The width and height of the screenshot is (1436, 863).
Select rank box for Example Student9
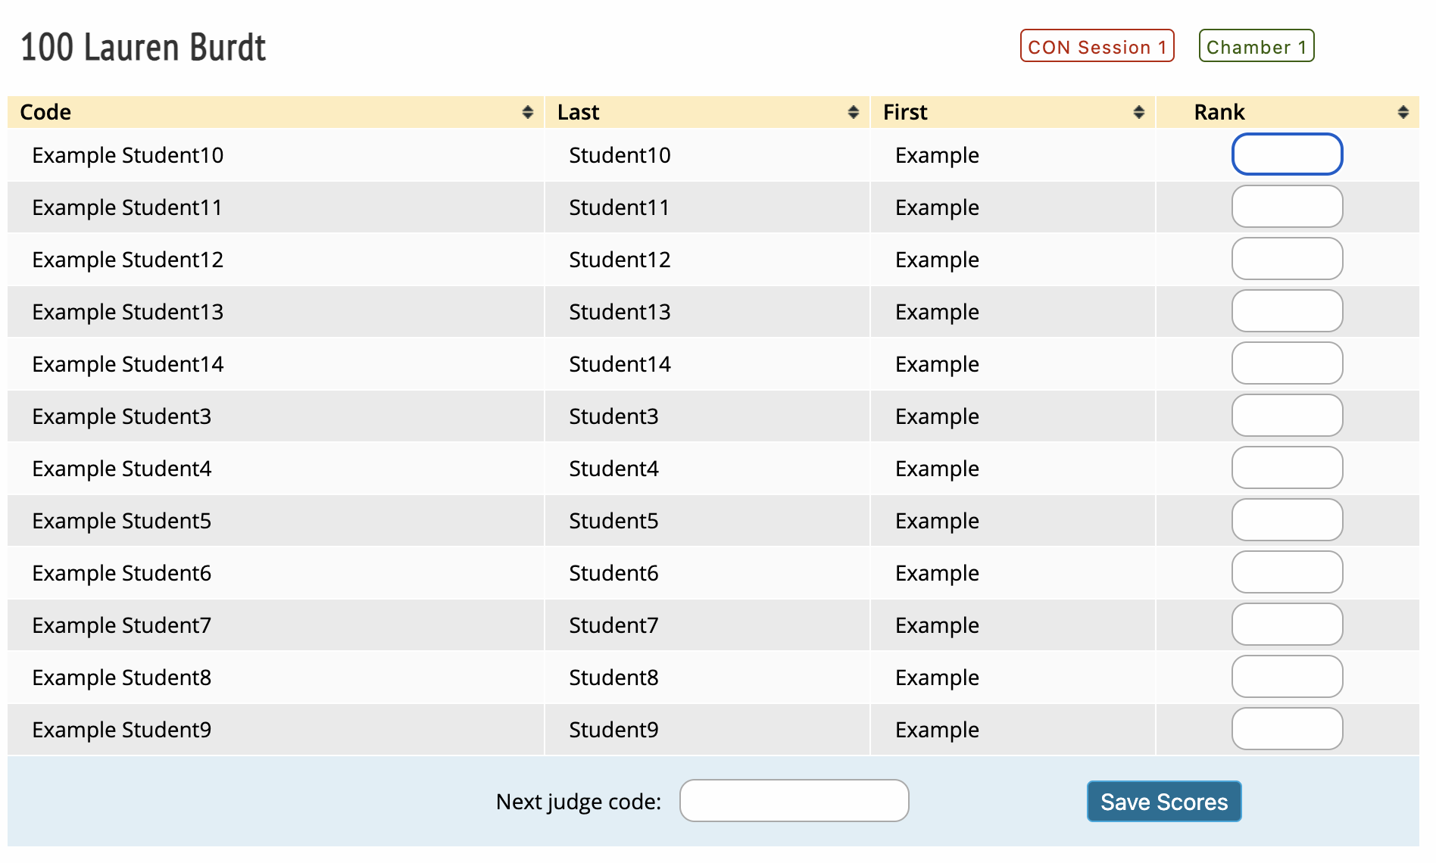1287,729
